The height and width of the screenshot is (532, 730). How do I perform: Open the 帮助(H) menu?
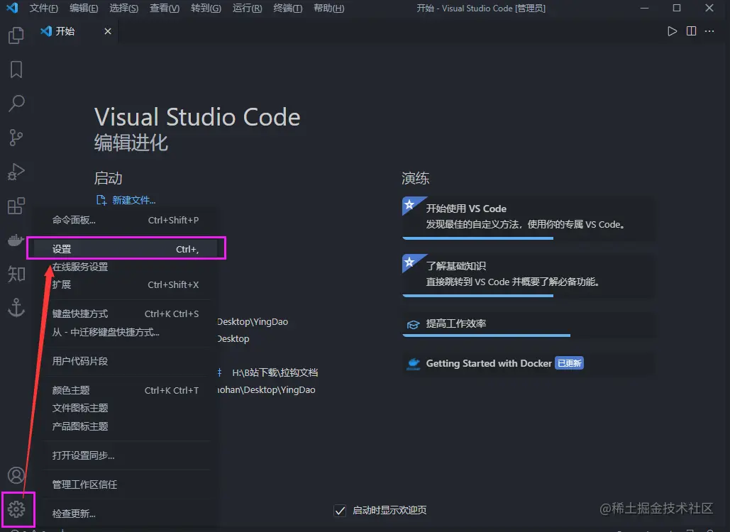(329, 9)
